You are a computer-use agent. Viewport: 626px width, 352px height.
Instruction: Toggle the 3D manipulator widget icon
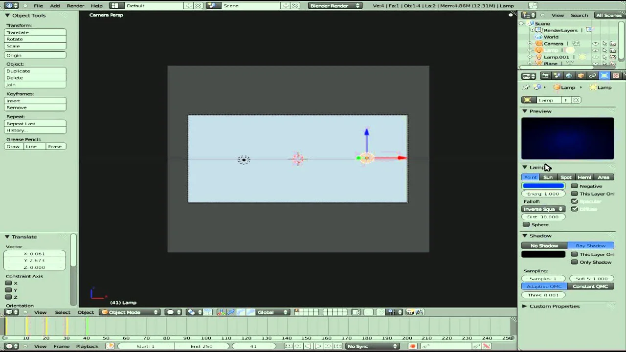pyautogui.click(x=222, y=312)
